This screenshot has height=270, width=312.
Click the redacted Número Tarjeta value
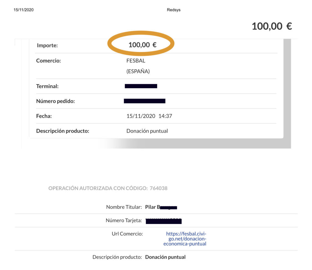[x=164, y=221]
